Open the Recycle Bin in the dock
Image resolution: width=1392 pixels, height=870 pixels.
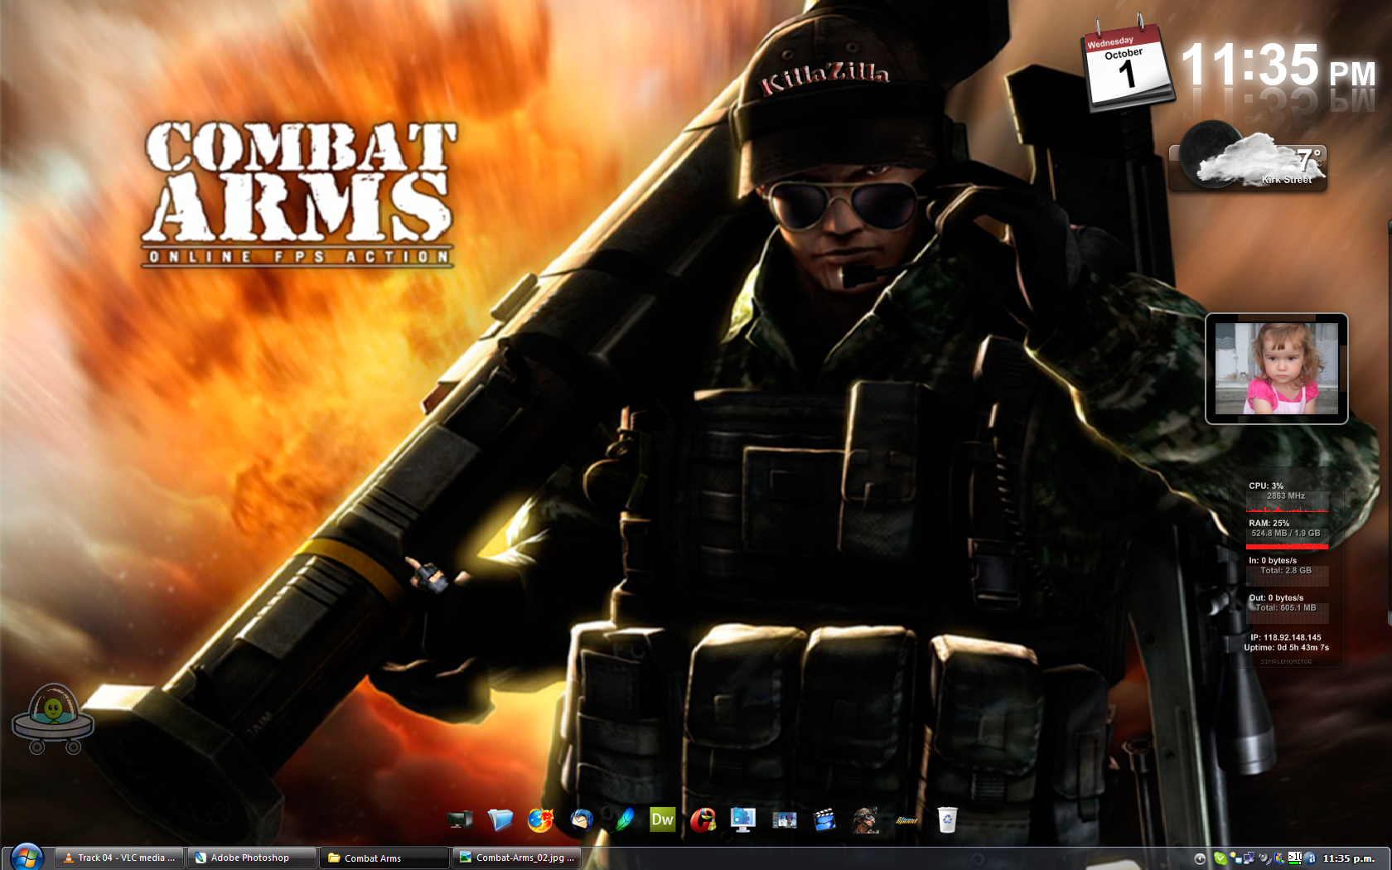(947, 819)
